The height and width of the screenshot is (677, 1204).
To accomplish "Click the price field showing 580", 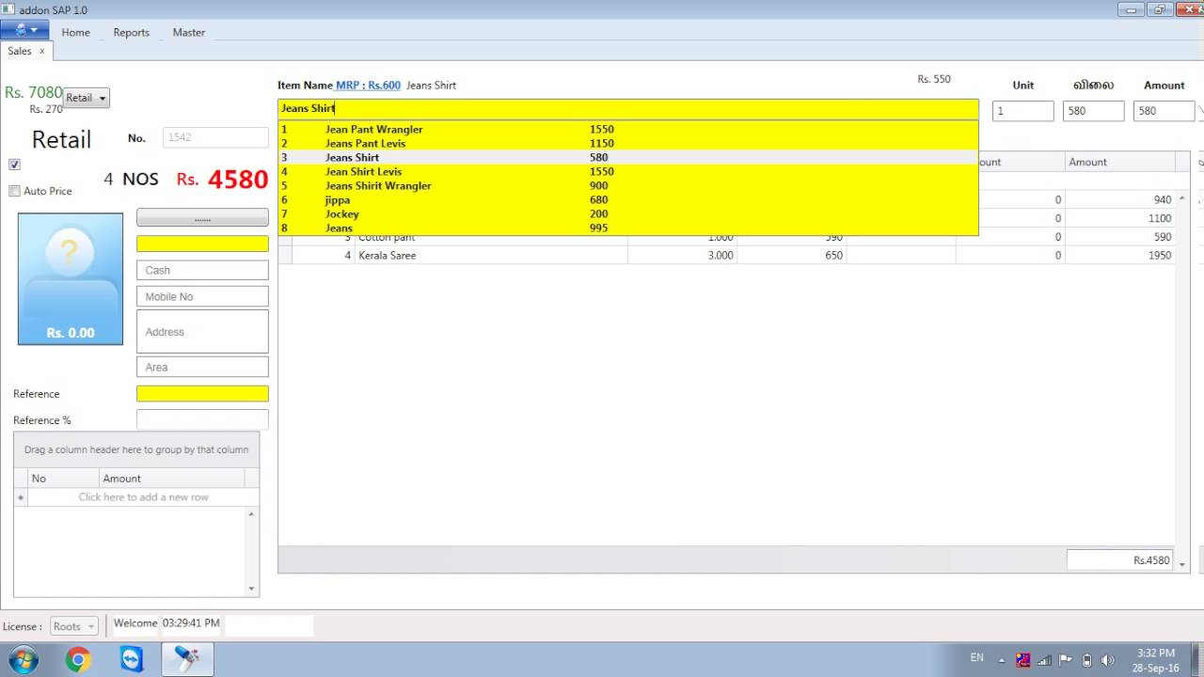I will click(1093, 111).
